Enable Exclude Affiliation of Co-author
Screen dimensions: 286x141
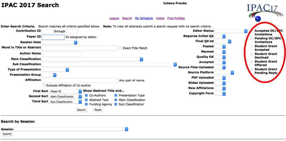click(44, 85)
